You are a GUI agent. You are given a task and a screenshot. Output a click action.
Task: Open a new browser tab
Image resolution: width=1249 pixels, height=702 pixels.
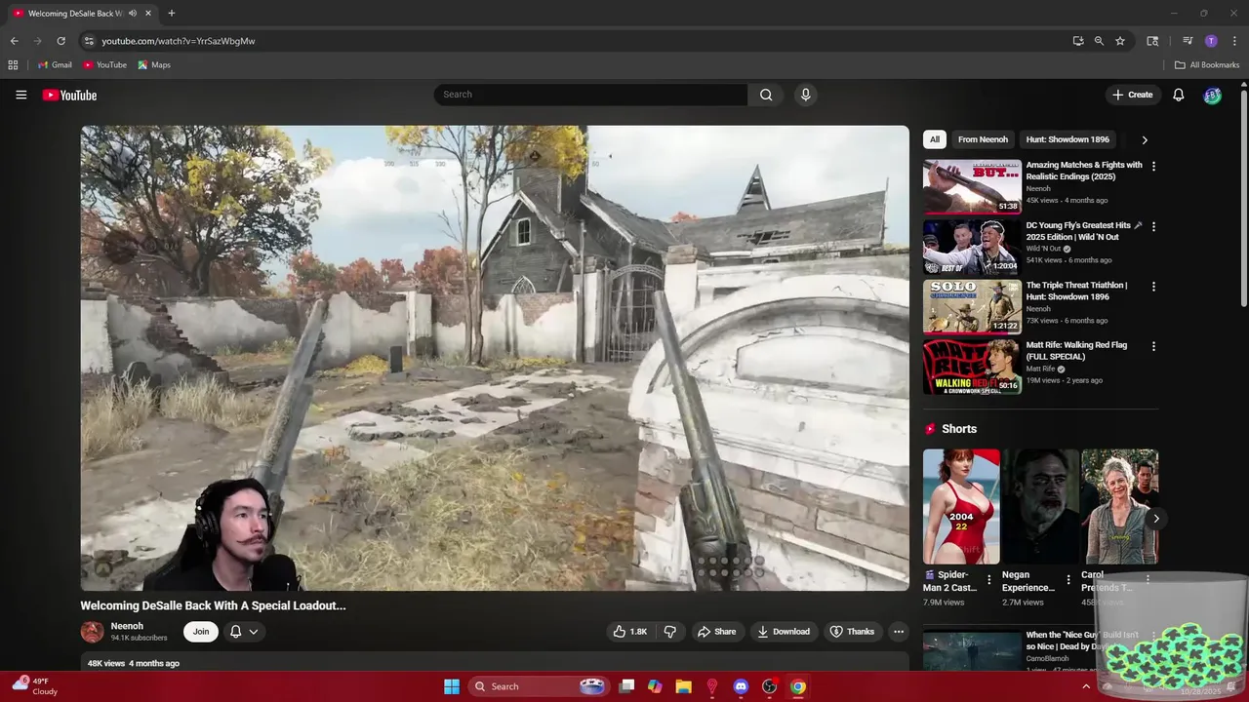pyautogui.click(x=172, y=14)
